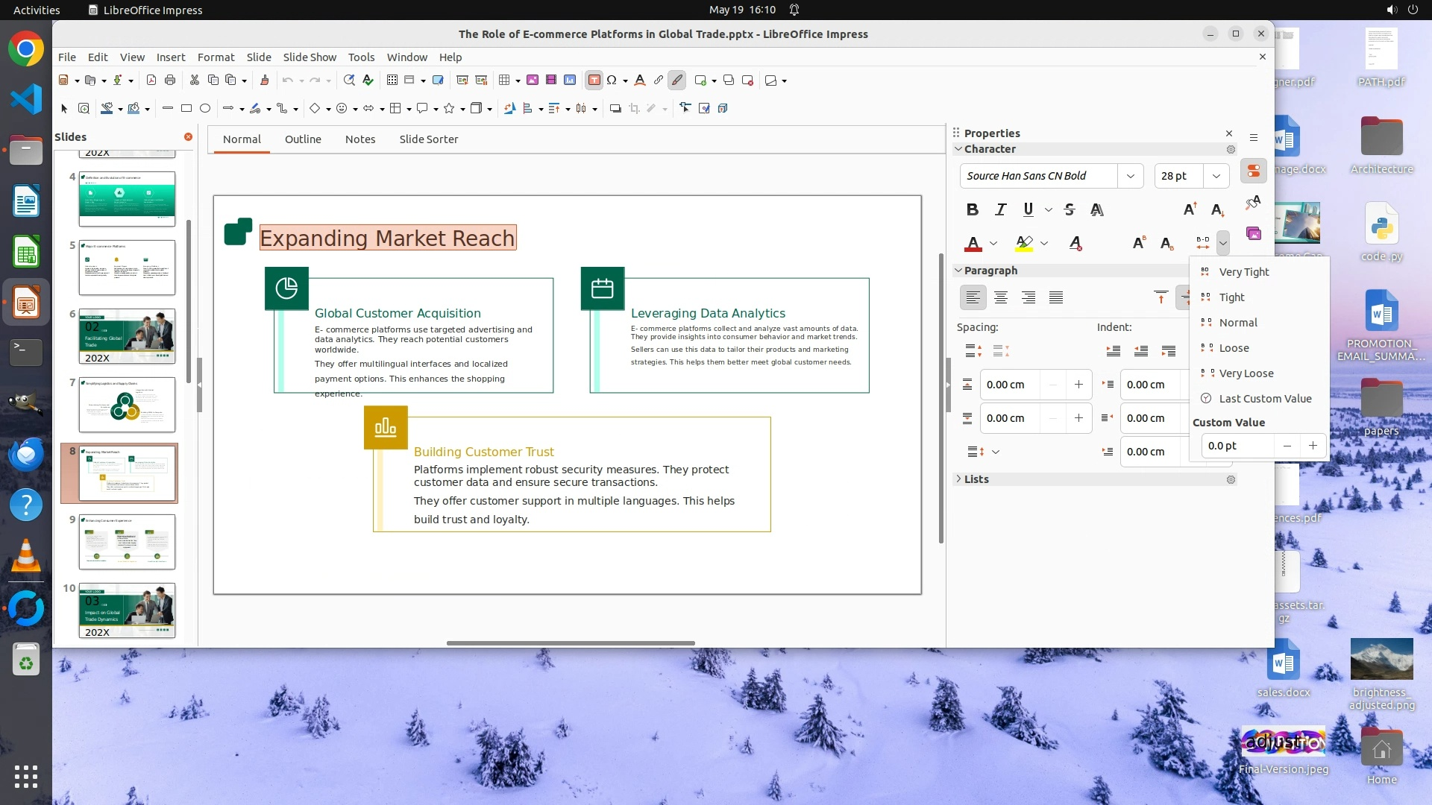
Task: Select Last Custom Value option
Action: pyautogui.click(x=1264, y=399)
